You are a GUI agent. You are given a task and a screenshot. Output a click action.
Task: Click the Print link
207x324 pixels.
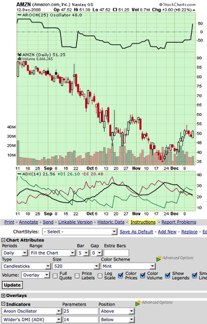[x=9, y=222]
